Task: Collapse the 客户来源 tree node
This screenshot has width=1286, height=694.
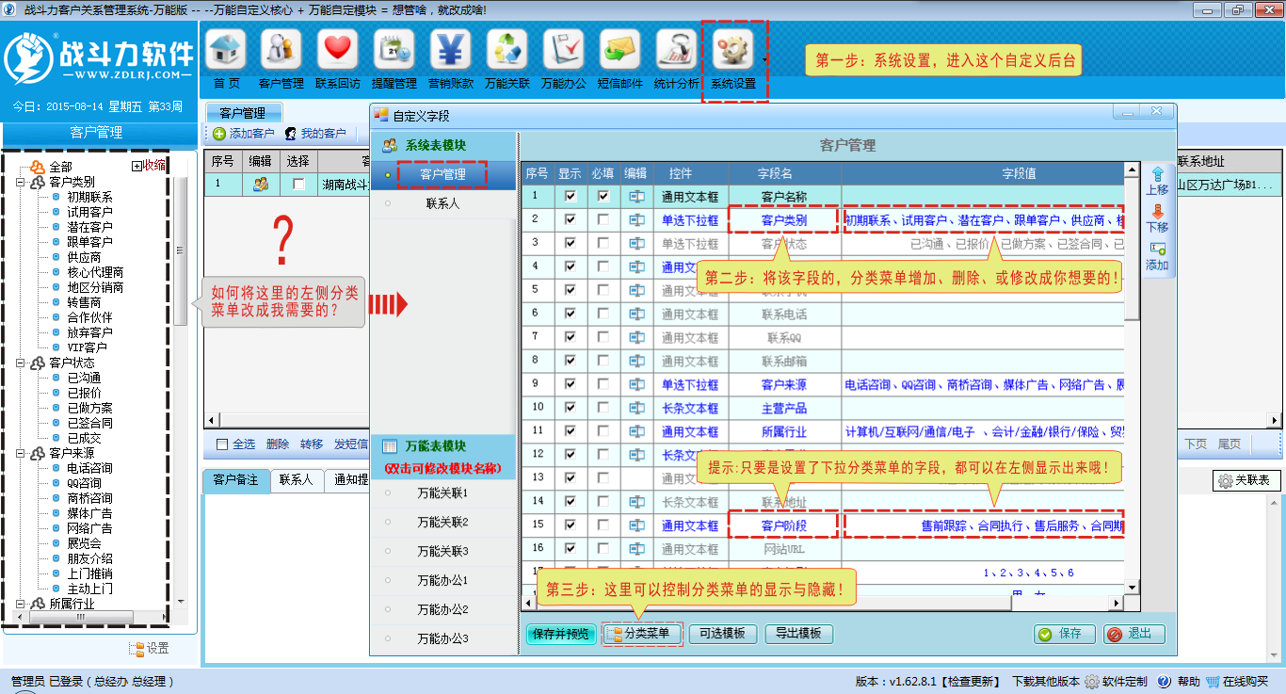Action: tap(21, 453)
